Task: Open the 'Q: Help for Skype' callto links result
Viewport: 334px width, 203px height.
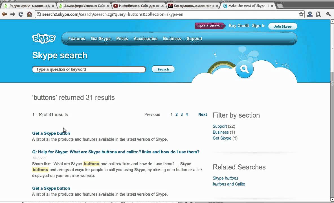Action: point(116,152)
